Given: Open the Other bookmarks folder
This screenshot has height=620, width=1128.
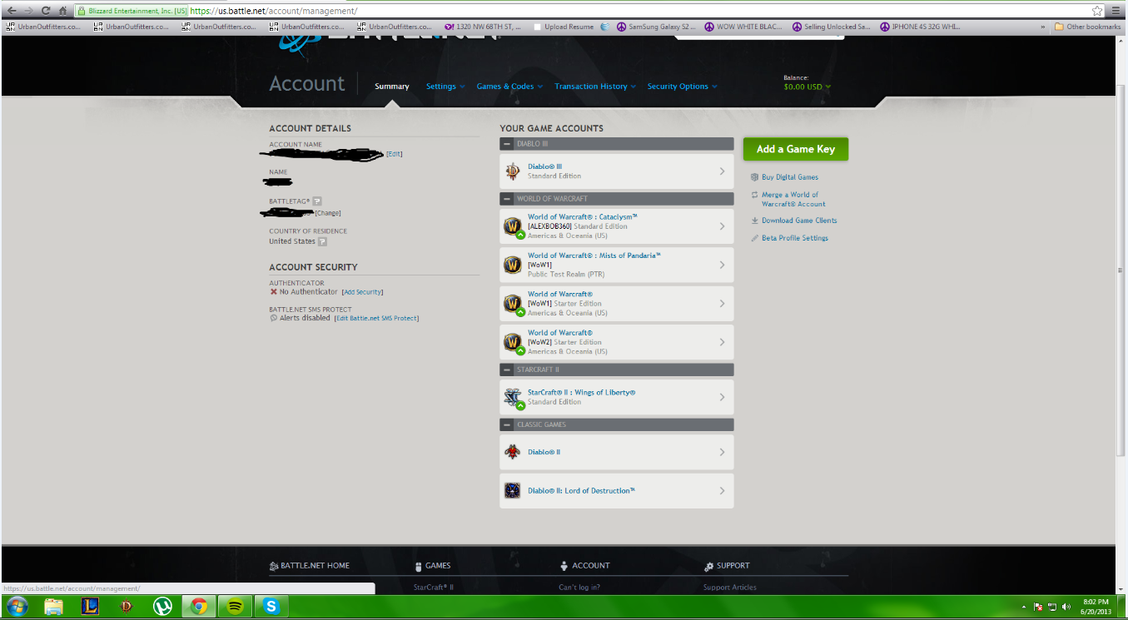Looking at the screenshot, I should tap(1087, 27).
